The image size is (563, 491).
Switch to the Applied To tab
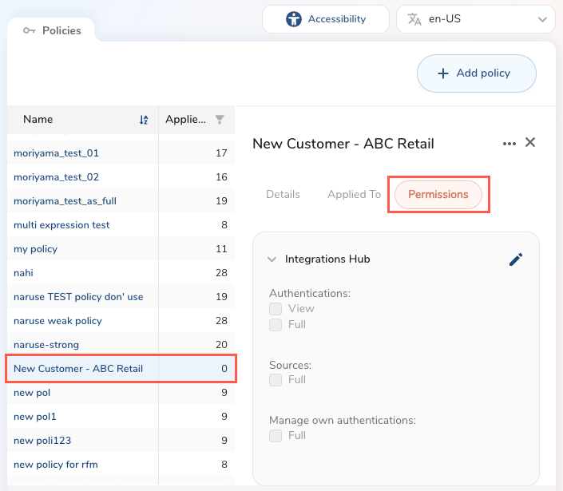[354, 195]
